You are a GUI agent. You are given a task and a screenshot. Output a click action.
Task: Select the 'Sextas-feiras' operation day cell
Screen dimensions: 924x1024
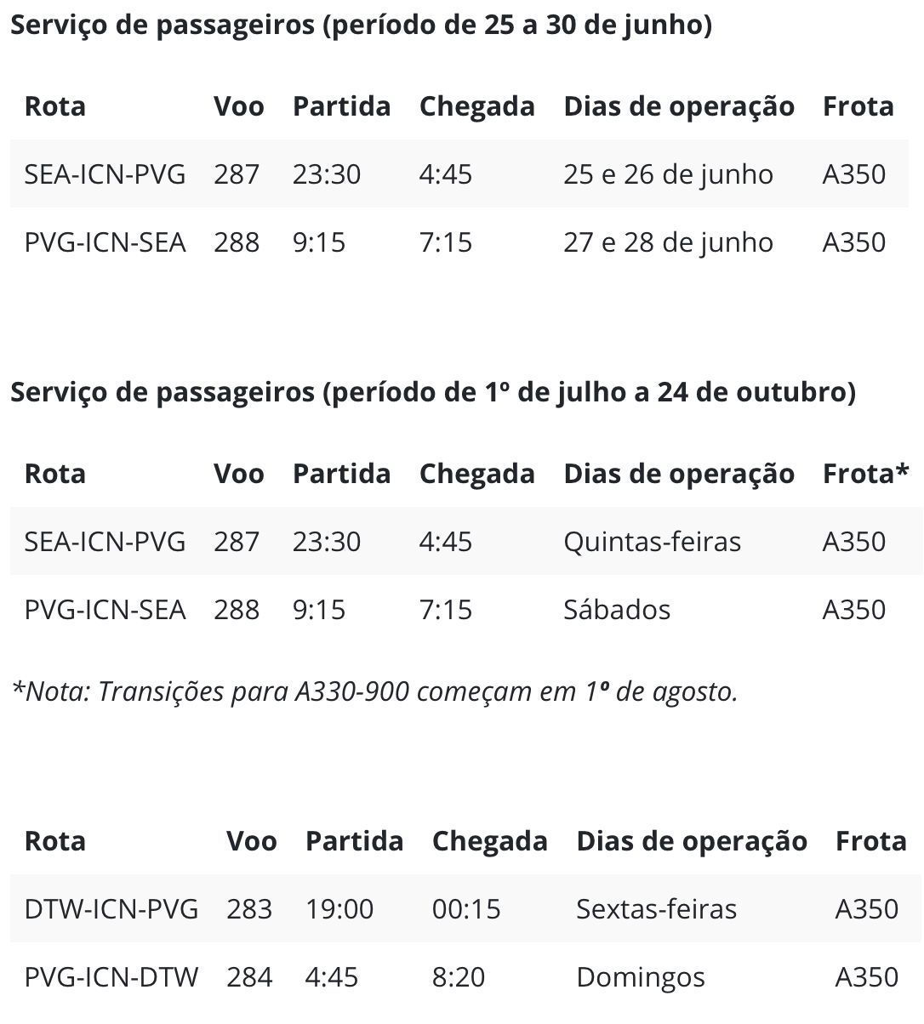coord(656,909)
